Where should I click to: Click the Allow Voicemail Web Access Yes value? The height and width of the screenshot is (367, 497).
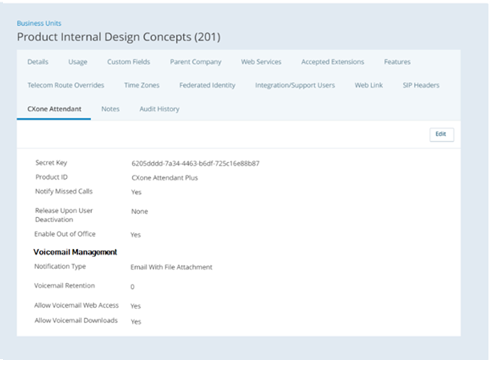[136, 306]
